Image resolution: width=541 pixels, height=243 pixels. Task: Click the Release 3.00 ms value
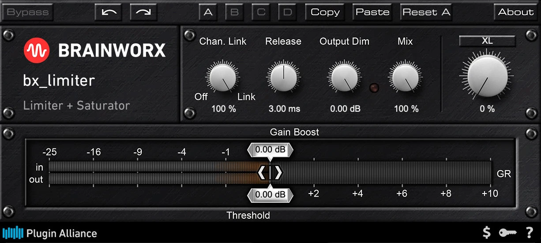pos(284,109)
